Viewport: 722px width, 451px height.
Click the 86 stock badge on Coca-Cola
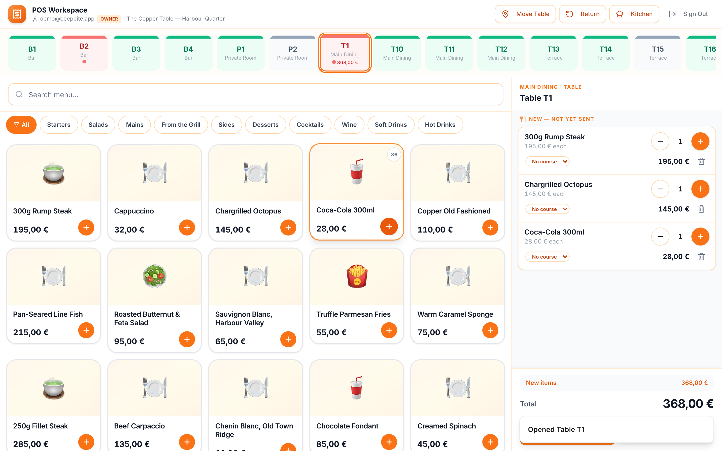[394, 155]
